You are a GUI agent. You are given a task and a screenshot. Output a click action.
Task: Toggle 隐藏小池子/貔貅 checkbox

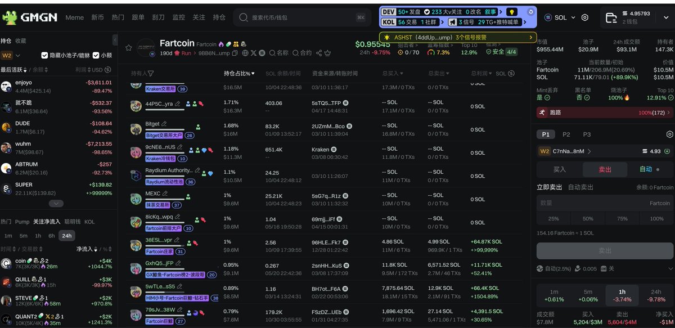44,55
